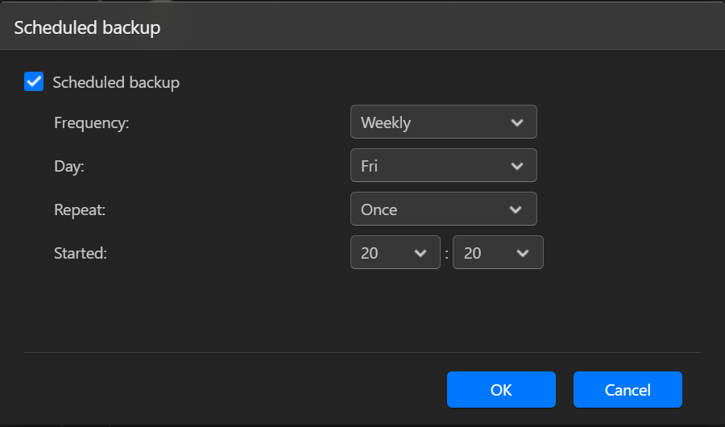Click the chevron arrow in the Weekly dropdown
This screenshot has width=725, height=427.
pos(517,122)
